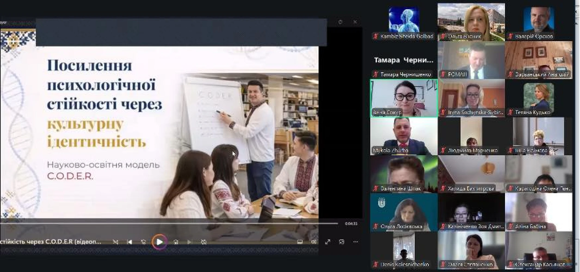Open the subtitles and captions icon
580x272 pixels.
300,242
